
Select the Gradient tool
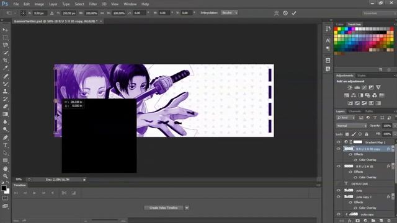coord(5,114)
